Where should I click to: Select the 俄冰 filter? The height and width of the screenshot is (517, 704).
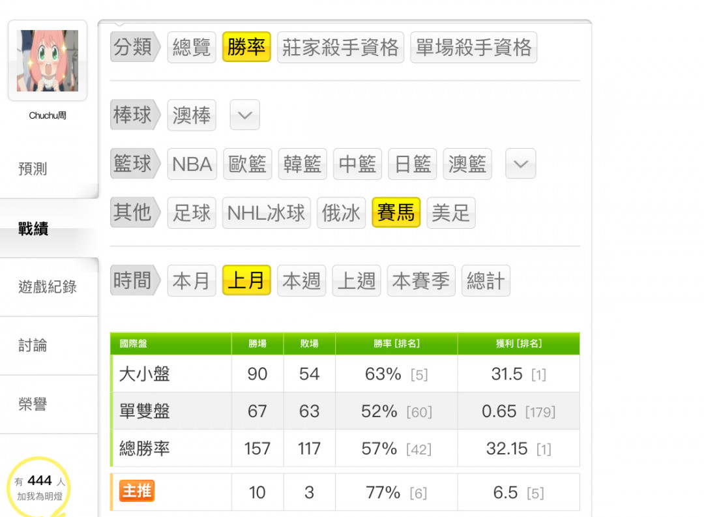click(x=341, y=213)
